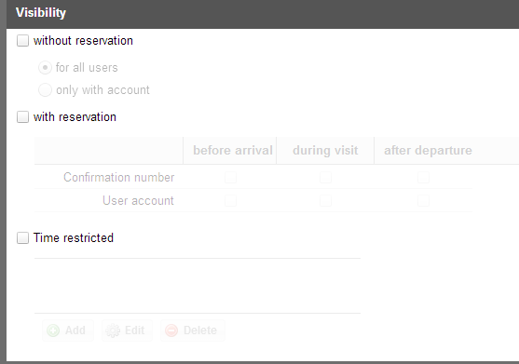Click the 'Confirmation number' row label
The height and width of the screenshot is (364, 519).
[x=119, y=178]
